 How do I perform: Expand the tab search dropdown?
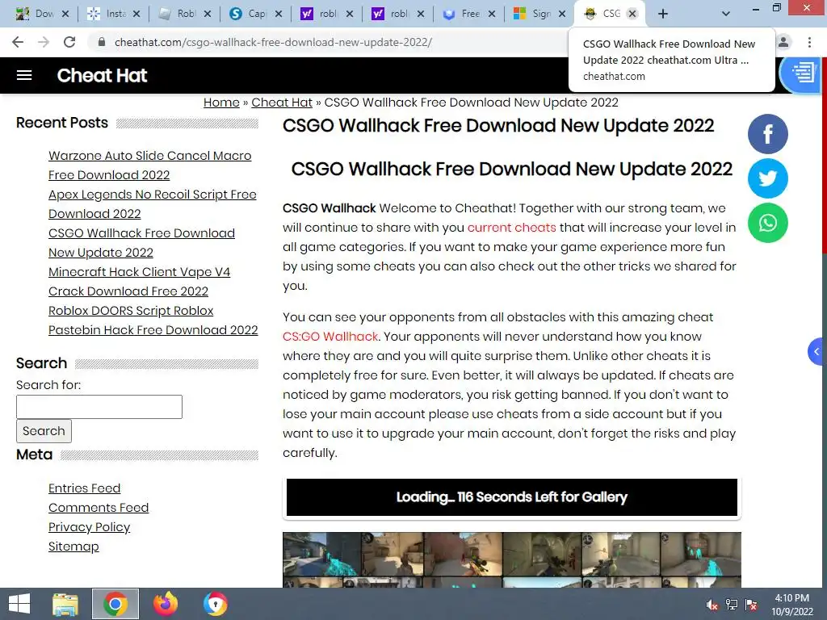[726, 14]
